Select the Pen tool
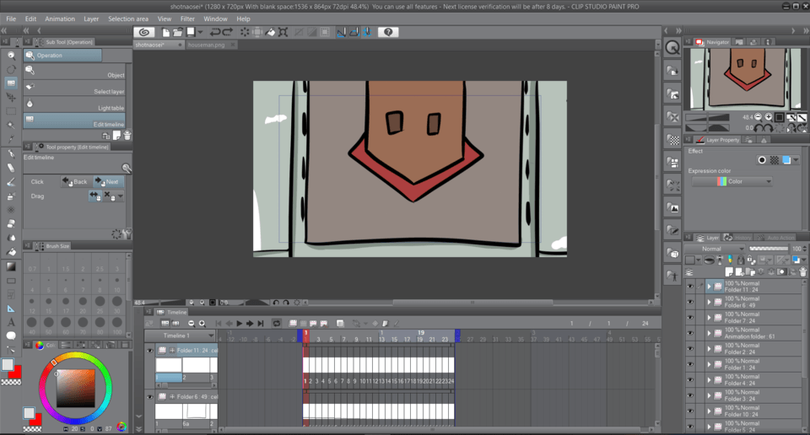This screenshot has height=435, width=810. (11, 153)
